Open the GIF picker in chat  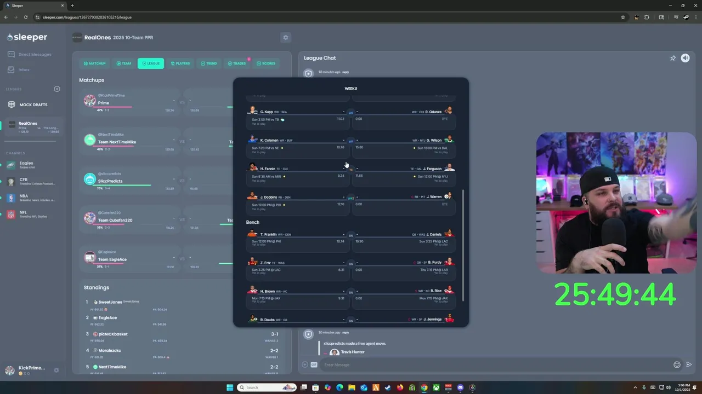click(x=314, y=364)
